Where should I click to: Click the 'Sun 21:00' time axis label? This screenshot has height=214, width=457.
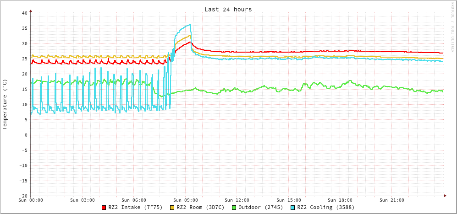392,200
